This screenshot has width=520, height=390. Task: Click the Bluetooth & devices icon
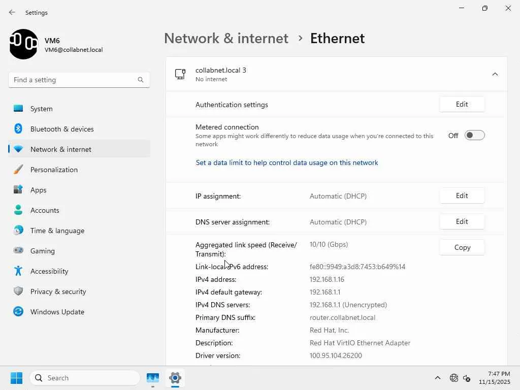[18, 129]
